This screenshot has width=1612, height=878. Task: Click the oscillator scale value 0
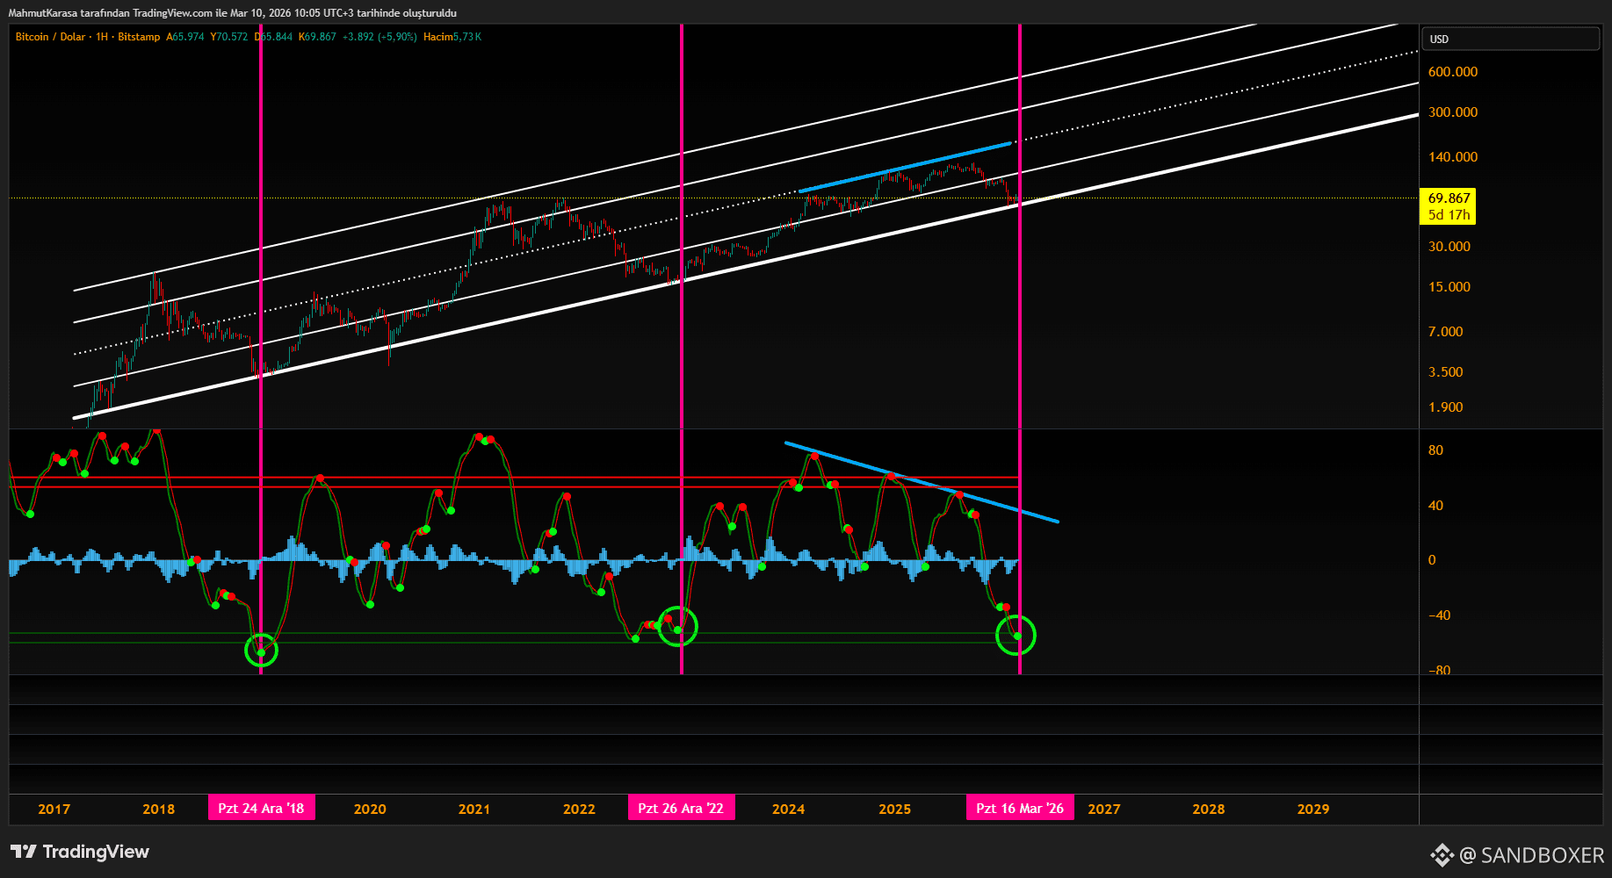click(x=1432, y=560)
